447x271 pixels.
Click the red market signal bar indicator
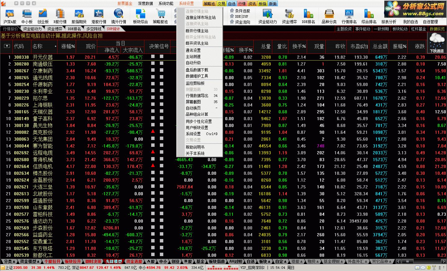tap(223, 268)
